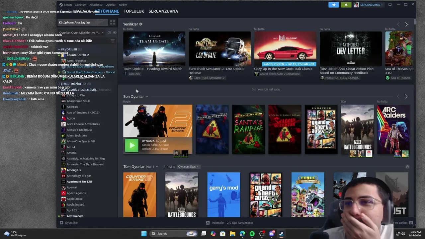Viewport: 425px width, 239px height.
Task: Select Alien: Isolation in game list
Action: (77, 135)
